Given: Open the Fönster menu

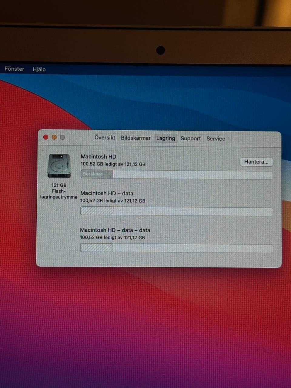Looking at the screenshot, I should [x=14, y=69].
